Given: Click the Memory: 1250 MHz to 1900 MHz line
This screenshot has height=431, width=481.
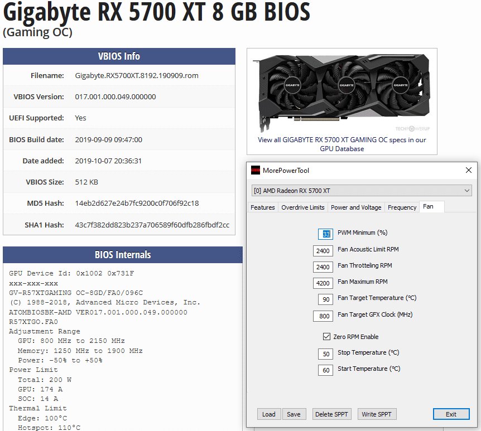Looking at the screenshot, I should tap(80, 350).
